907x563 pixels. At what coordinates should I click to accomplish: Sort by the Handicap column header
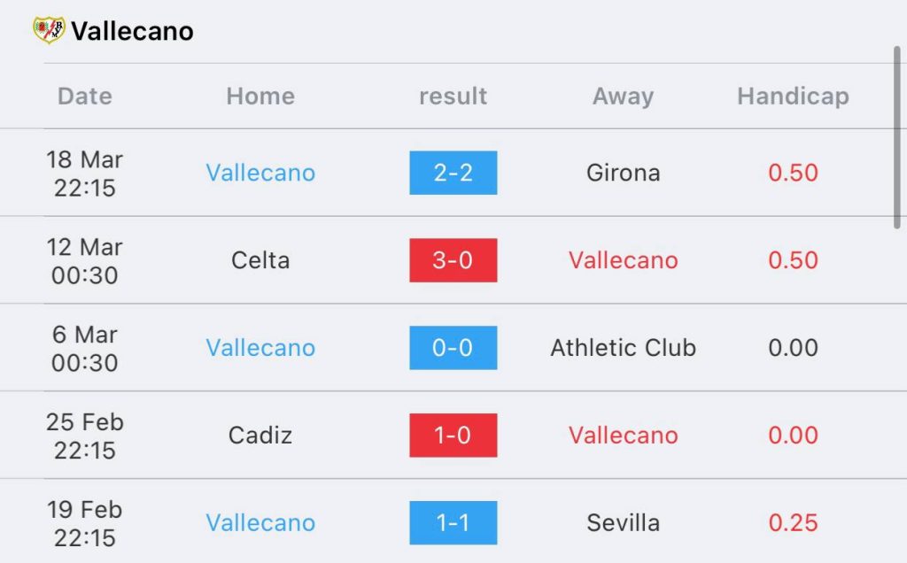793,96
